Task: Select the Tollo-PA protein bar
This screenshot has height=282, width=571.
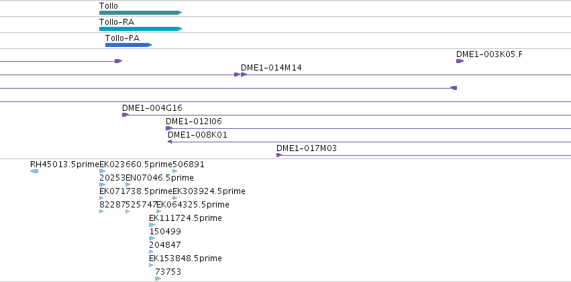Action: 129,45
